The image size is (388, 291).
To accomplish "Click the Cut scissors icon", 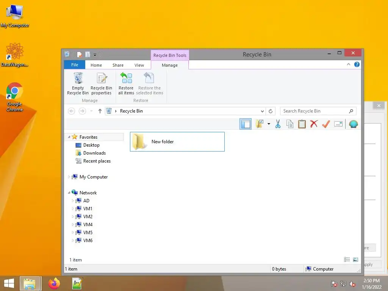I will (278, 124).
